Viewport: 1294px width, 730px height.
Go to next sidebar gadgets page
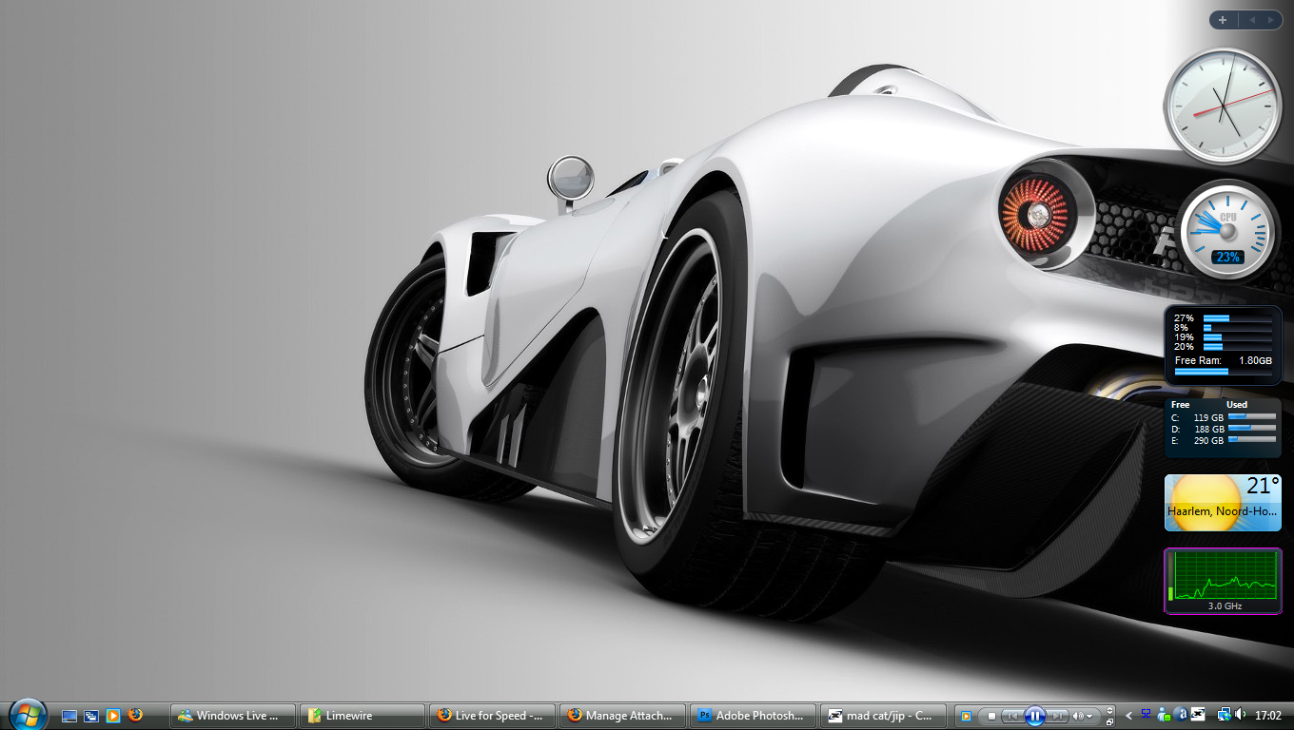point(1270,20)
